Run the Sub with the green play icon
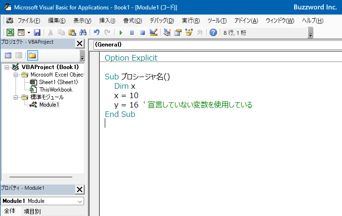 click(121, 33)
